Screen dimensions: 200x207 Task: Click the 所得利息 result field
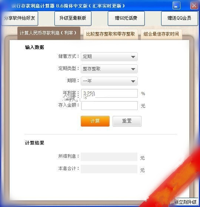coord(109,157)
